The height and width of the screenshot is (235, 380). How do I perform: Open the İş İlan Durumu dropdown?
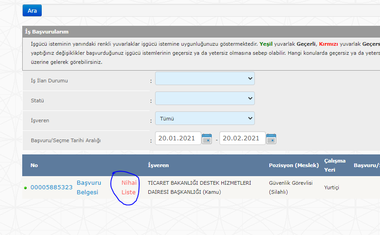pos(205,78)
